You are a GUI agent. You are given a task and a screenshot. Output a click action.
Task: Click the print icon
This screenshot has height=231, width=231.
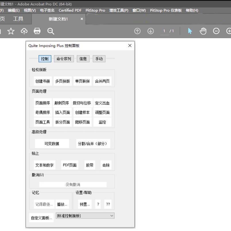(x=37, y=31)
